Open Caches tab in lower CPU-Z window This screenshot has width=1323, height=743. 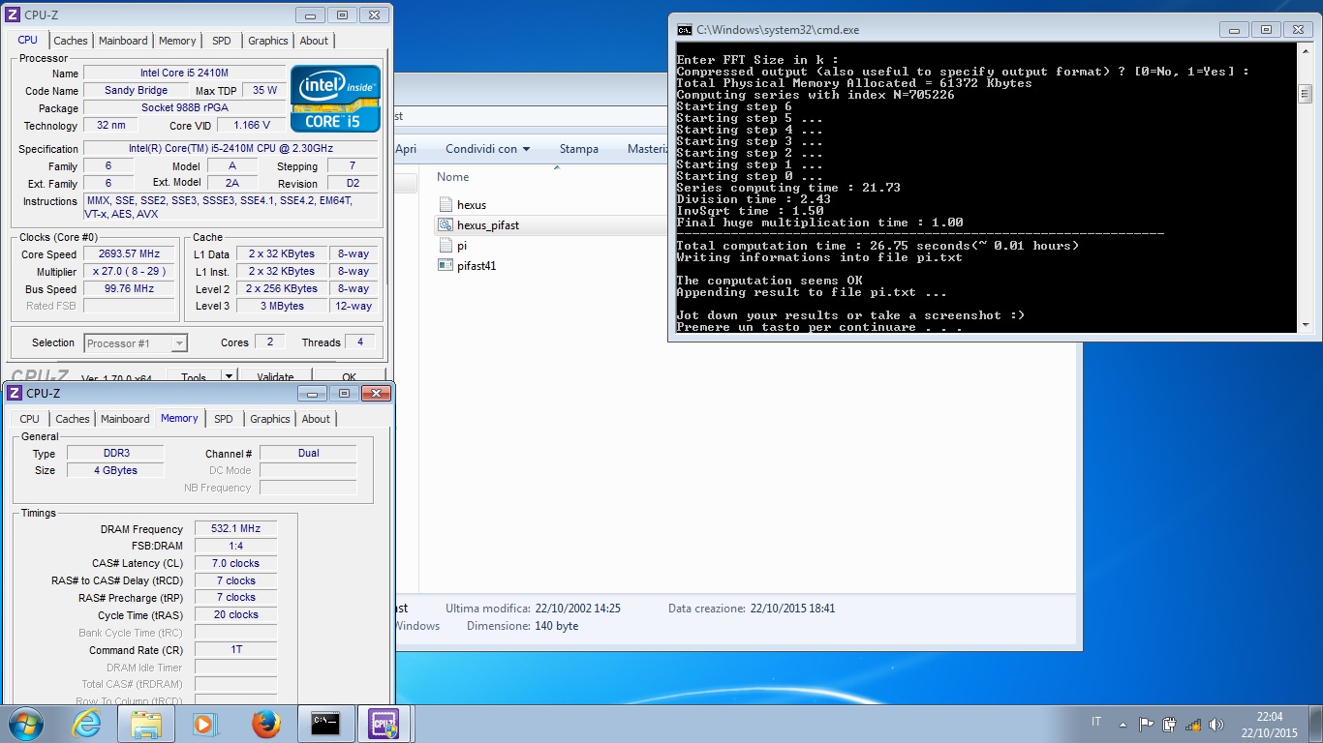pyautogui.click(x=73, y=419)
